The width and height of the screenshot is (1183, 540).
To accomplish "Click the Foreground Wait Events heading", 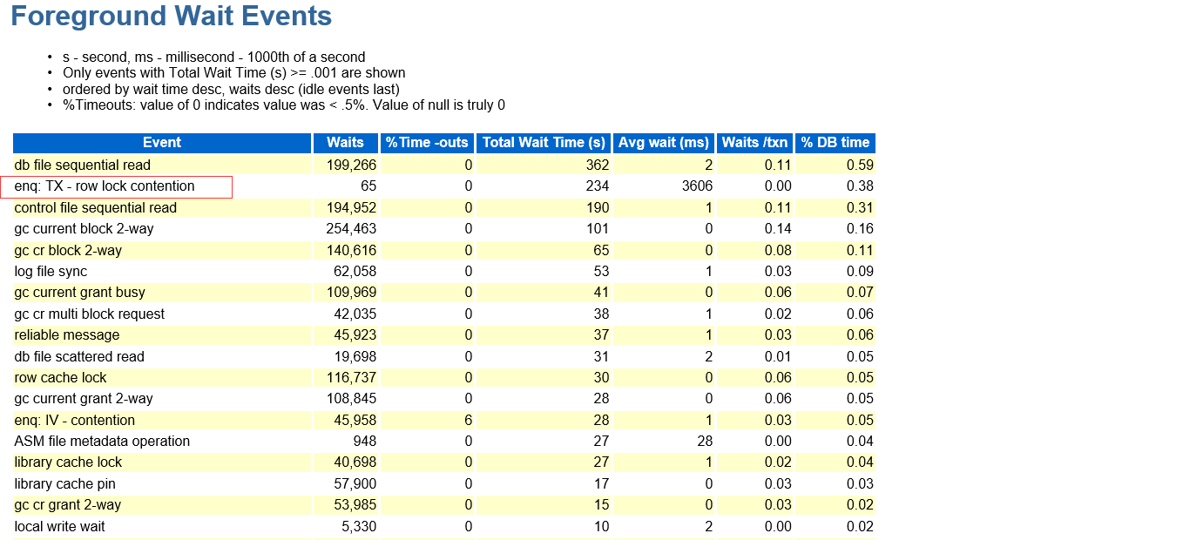I will tap(171, 17).
